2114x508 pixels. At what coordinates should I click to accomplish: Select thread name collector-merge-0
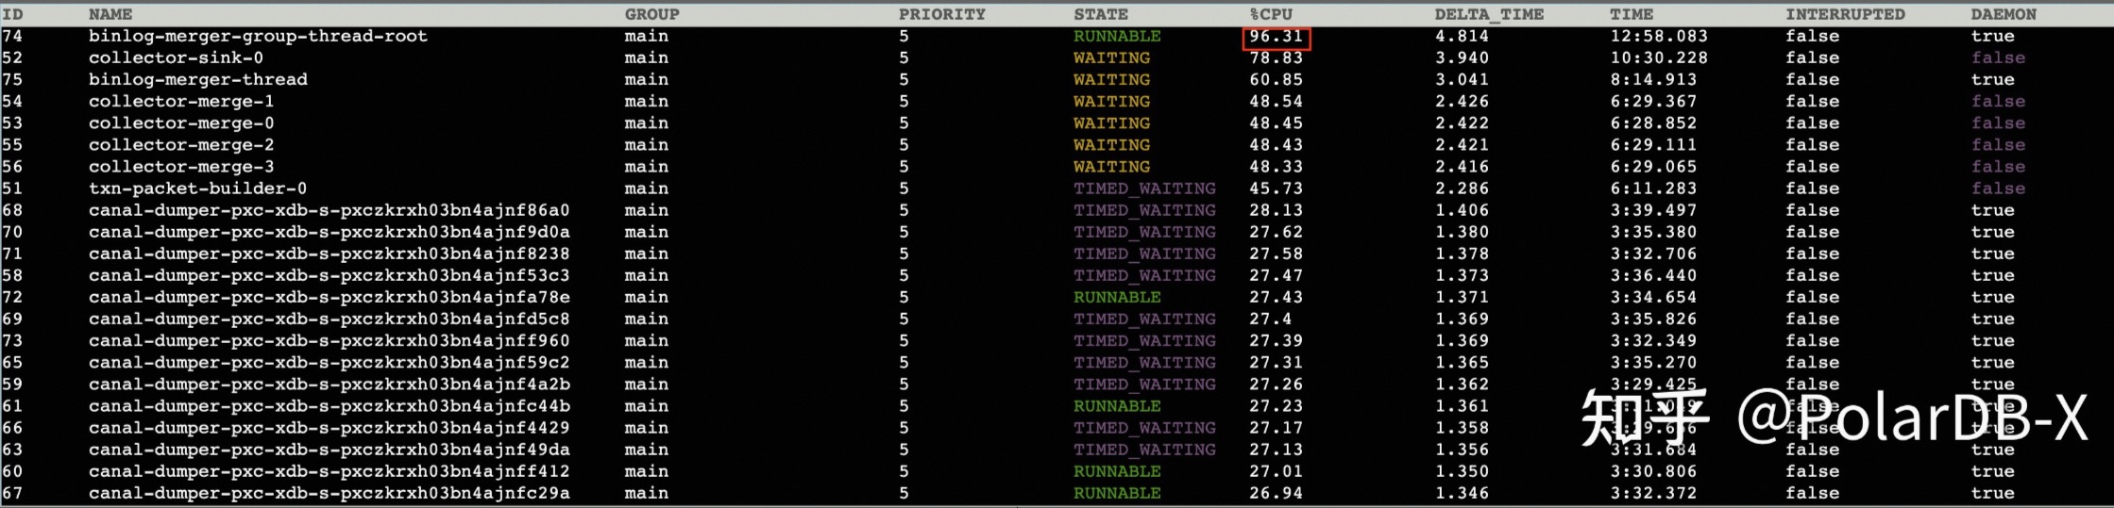(181, 123)
